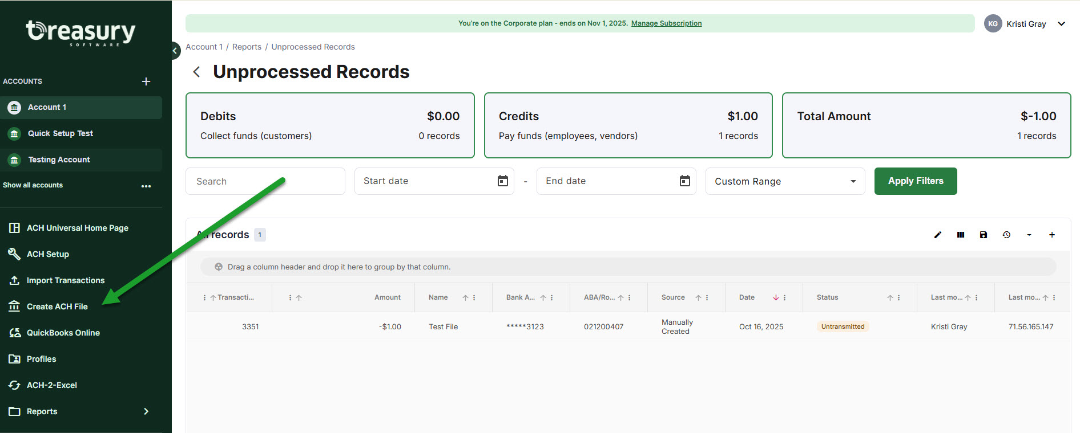Open the End date calendar picker

pos(685,181)
